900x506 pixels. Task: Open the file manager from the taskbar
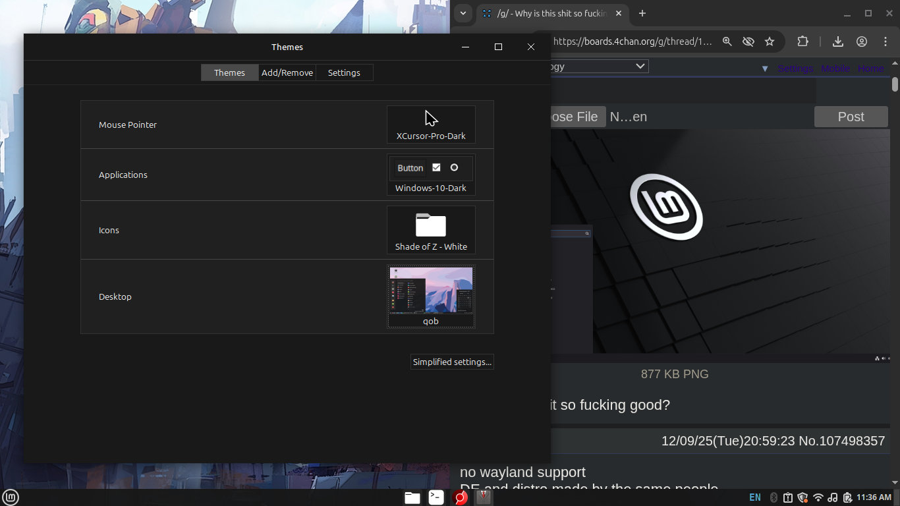(412, 497)
